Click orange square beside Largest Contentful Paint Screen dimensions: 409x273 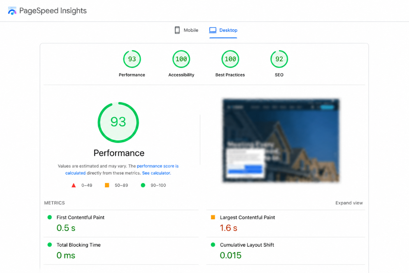[213, 217]
